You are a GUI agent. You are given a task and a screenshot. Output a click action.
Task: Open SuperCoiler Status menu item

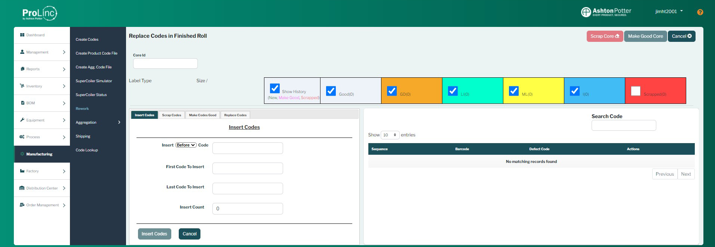[x=91, y=95]
